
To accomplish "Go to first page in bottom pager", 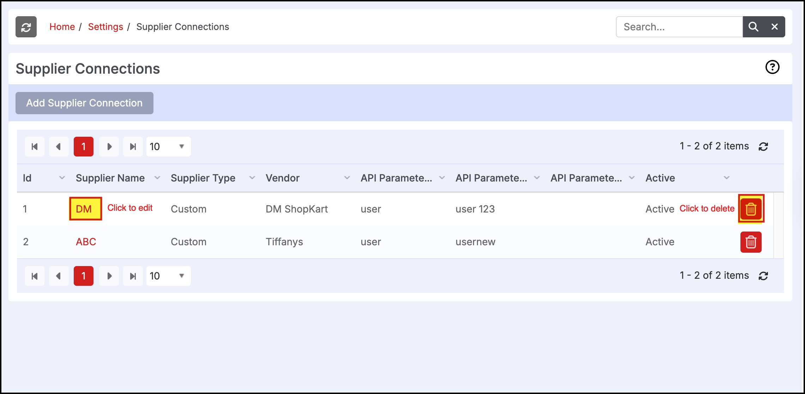I will click(x=35, y=276).
